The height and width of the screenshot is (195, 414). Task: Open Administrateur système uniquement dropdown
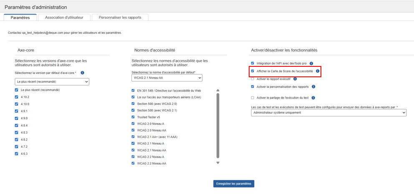328,113
